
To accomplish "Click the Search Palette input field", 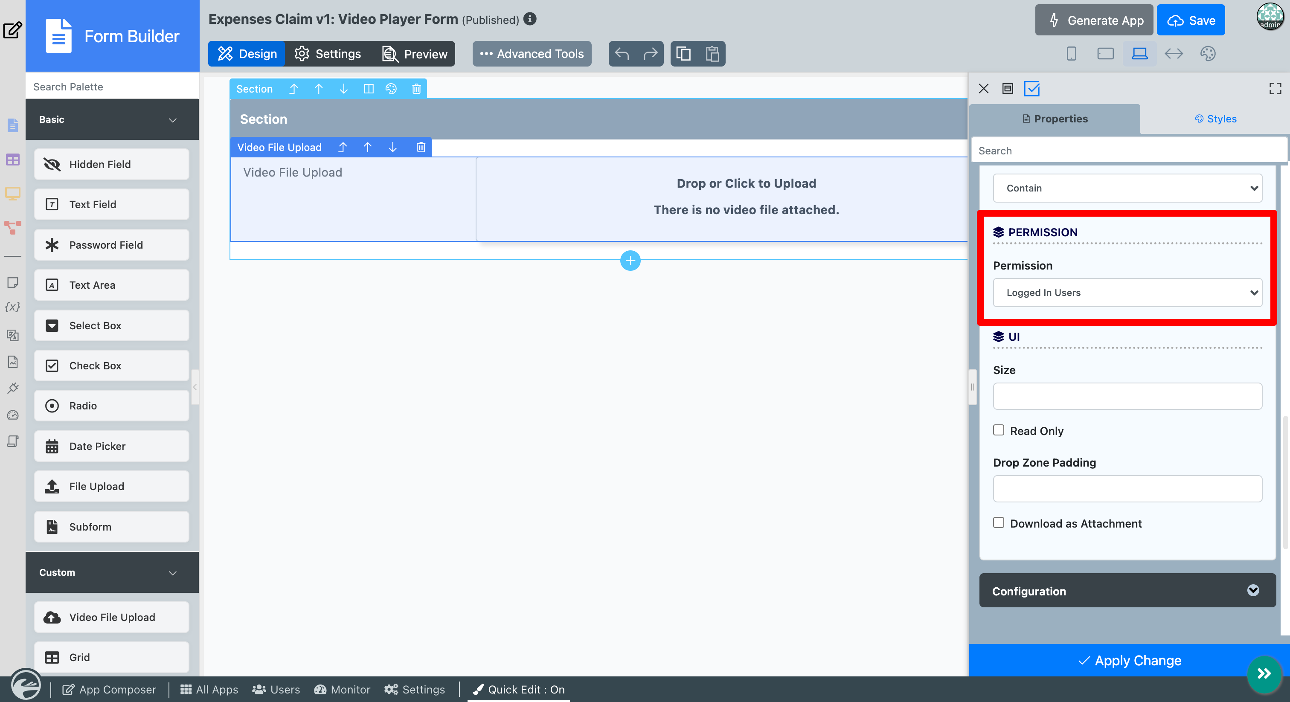I will [112, 87].
